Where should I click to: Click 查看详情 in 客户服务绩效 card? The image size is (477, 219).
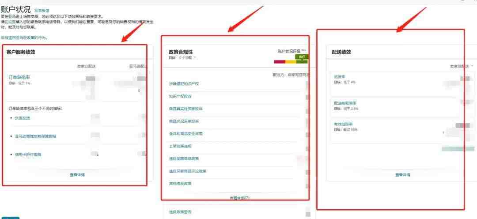[77, 175]
